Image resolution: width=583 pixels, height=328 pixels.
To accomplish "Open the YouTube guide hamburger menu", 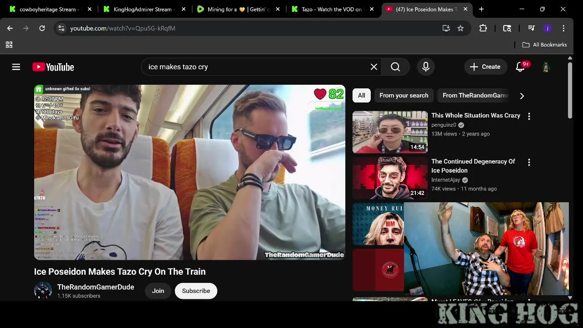I will click(x=16, y=67).
